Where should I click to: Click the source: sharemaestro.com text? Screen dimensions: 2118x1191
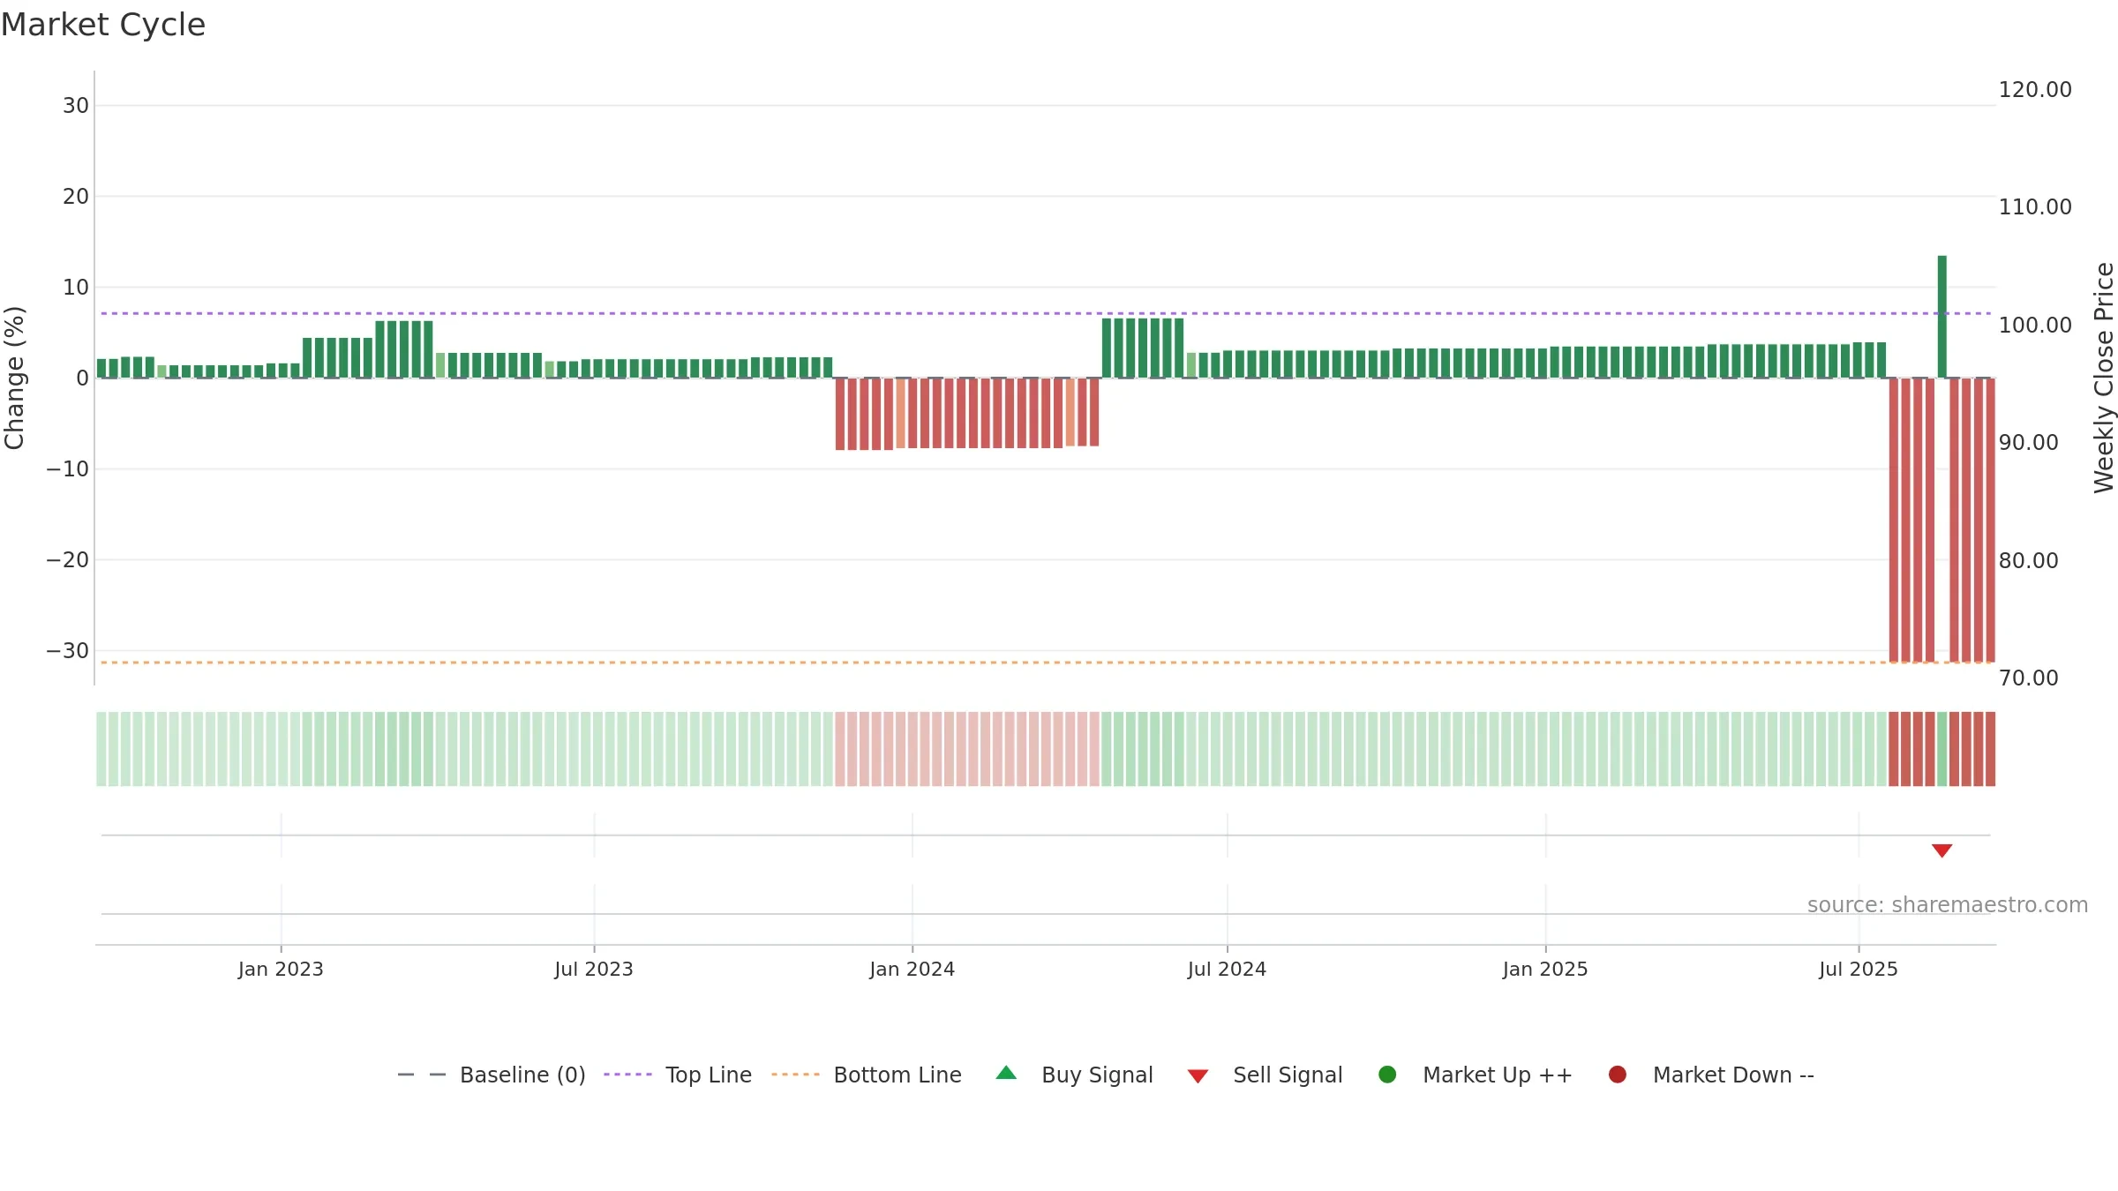click(1948, 905)
